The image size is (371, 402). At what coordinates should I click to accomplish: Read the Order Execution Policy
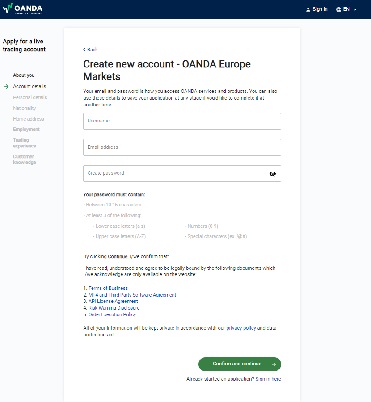pyautogui.click(x=112, y=314)
